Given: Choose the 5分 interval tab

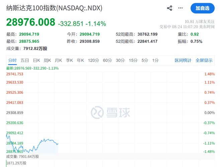Looking at the screenshot, I should pyautogui.click(x=145, y=60).
